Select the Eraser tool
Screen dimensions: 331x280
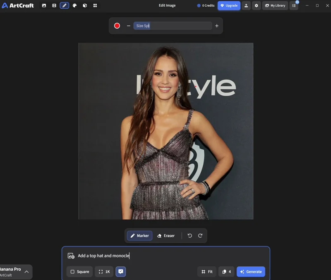tap(166, 236)
